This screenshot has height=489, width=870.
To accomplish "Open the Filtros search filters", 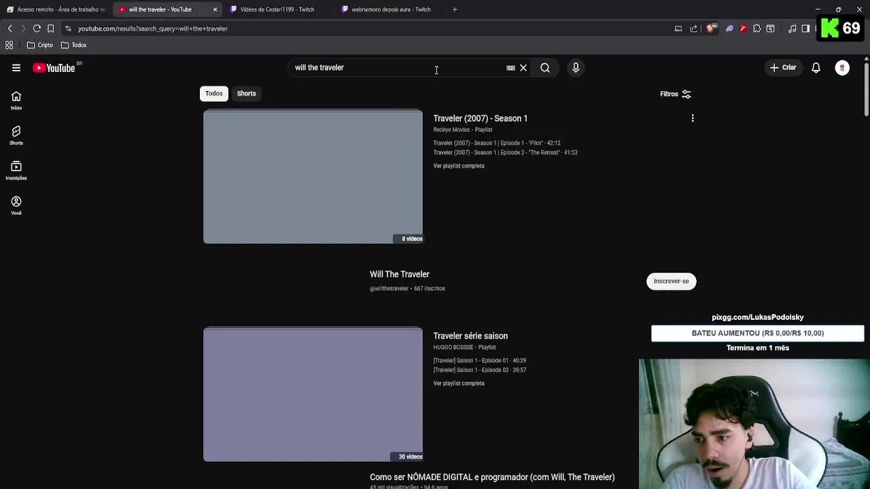I will pos(676,94).
